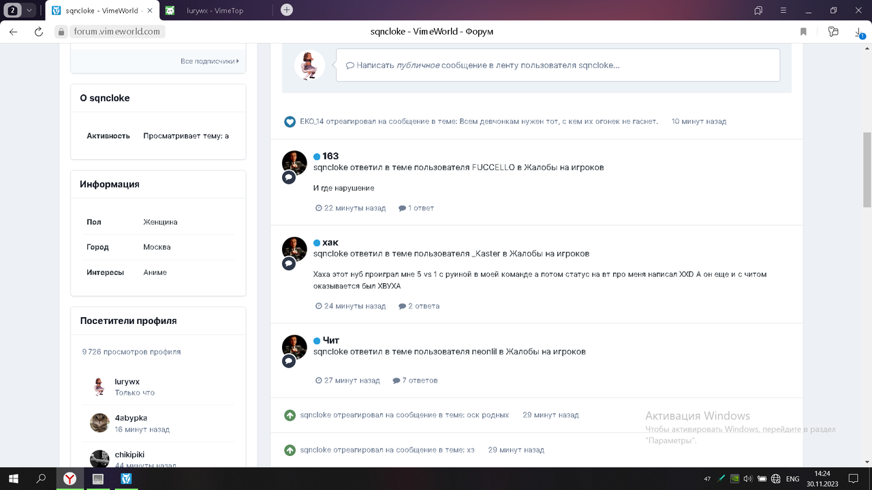Click 'Аниме' interests value
The height and width of the screenshot is (490, 872).
[x=155, y=272]
